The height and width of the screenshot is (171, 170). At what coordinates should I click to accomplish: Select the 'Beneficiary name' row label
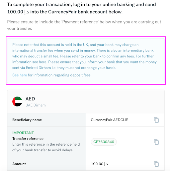pyautogui.click(x=27, y=120)
